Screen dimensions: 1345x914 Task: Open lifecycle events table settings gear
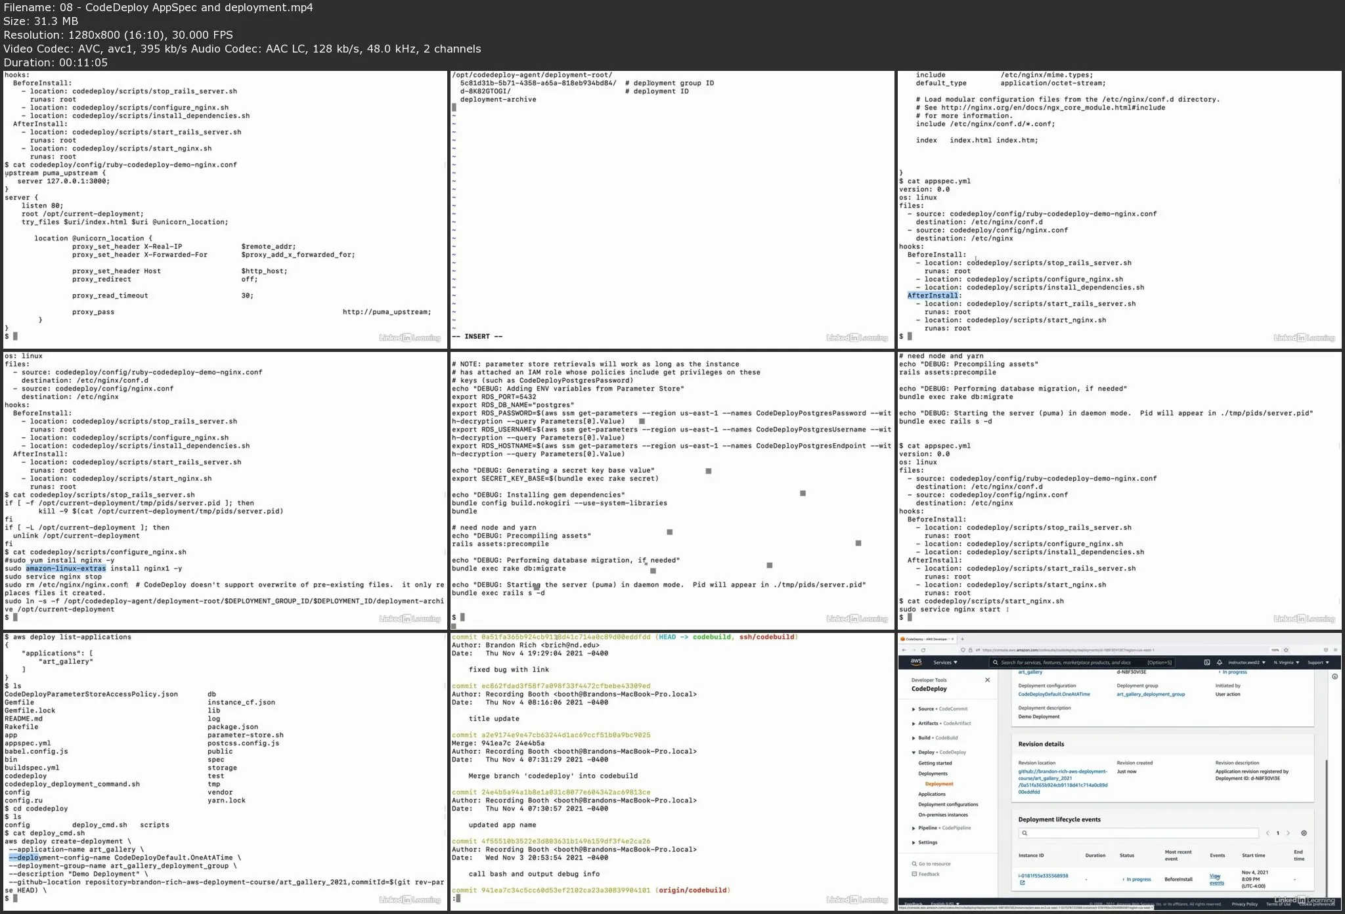1304,833
